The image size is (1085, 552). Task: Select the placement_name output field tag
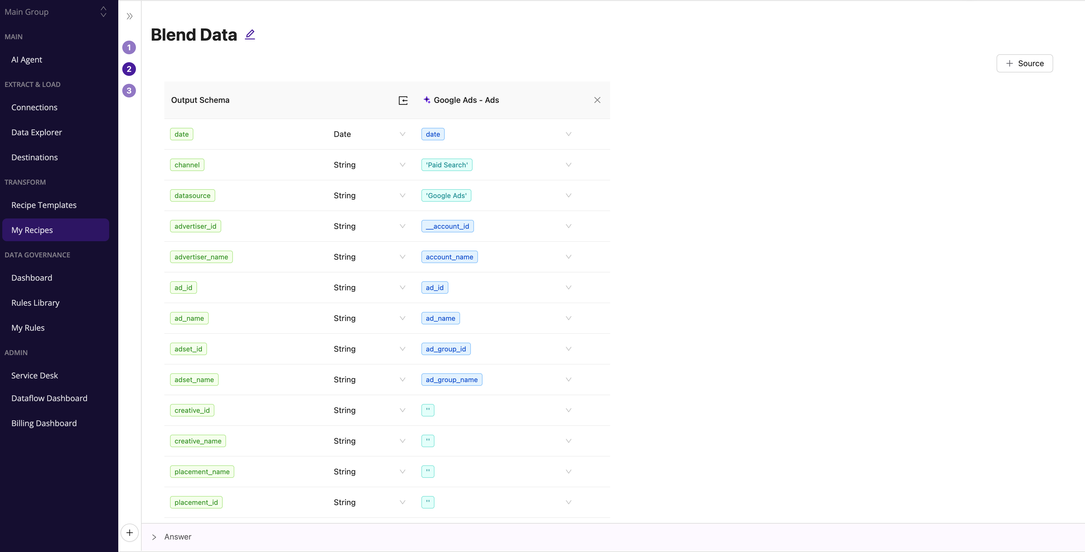(x=202, y=472)
